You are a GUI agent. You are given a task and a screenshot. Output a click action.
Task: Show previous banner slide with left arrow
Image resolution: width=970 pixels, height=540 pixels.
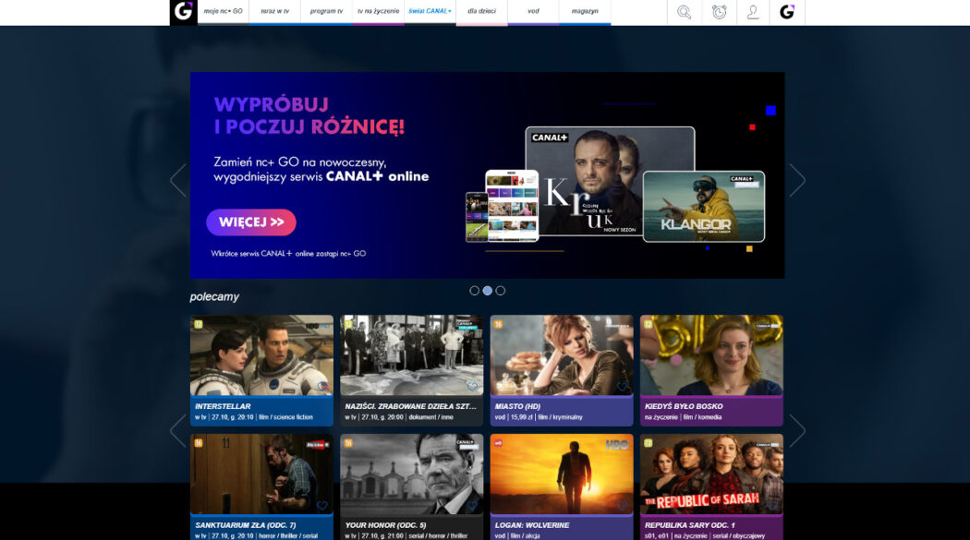point(178,180)
